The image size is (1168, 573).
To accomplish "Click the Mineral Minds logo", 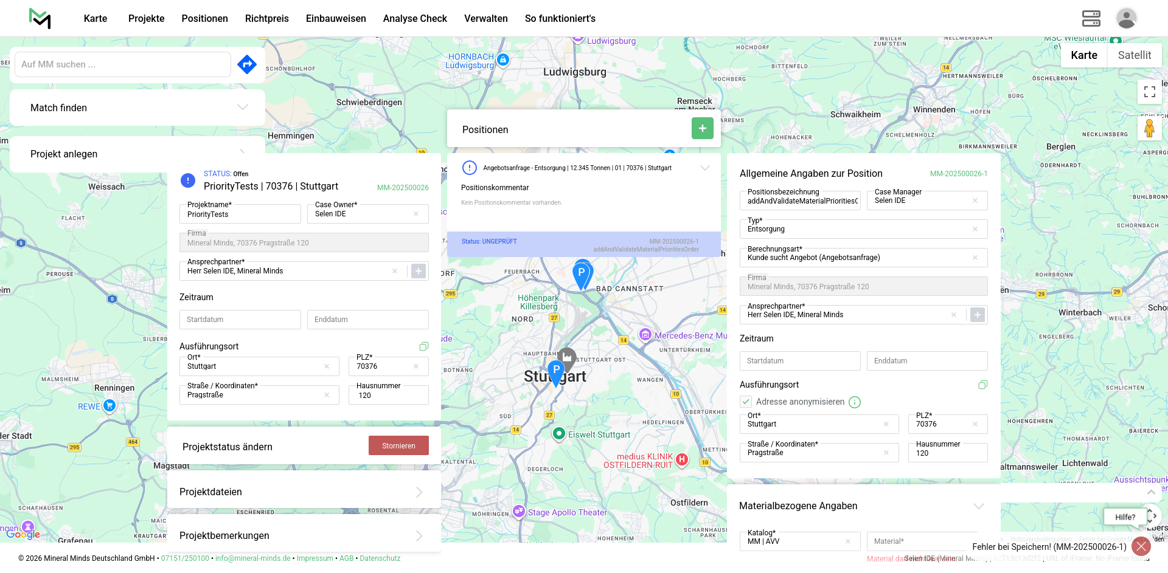I will pyautogui.click(x=40, y=18).
